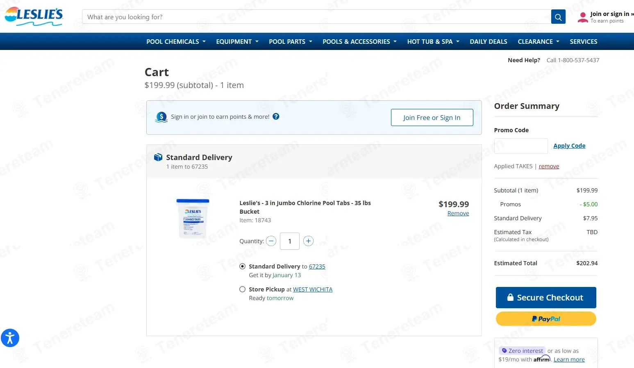634x368 pixels.
Task: Click the rewards help question mark icon
Action: (x=276, y=117)
